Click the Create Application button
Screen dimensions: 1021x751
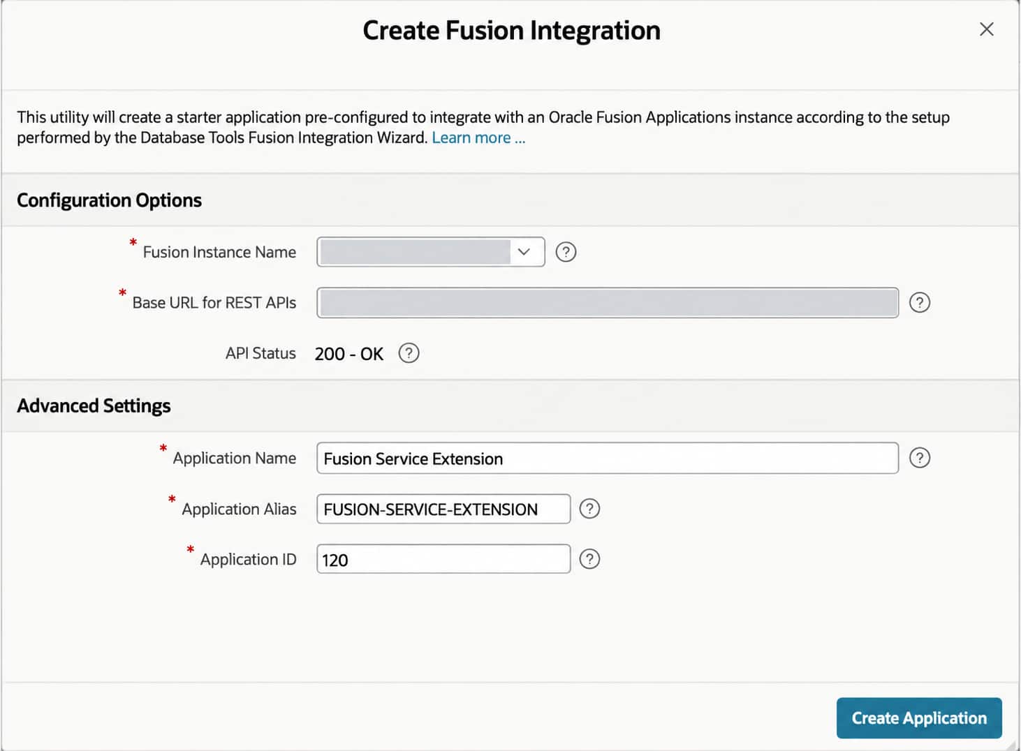[919, 717]
